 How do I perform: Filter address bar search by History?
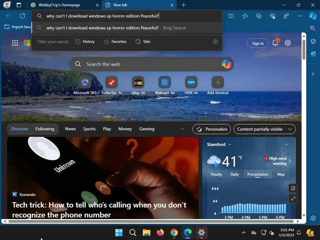coord(85,42)
